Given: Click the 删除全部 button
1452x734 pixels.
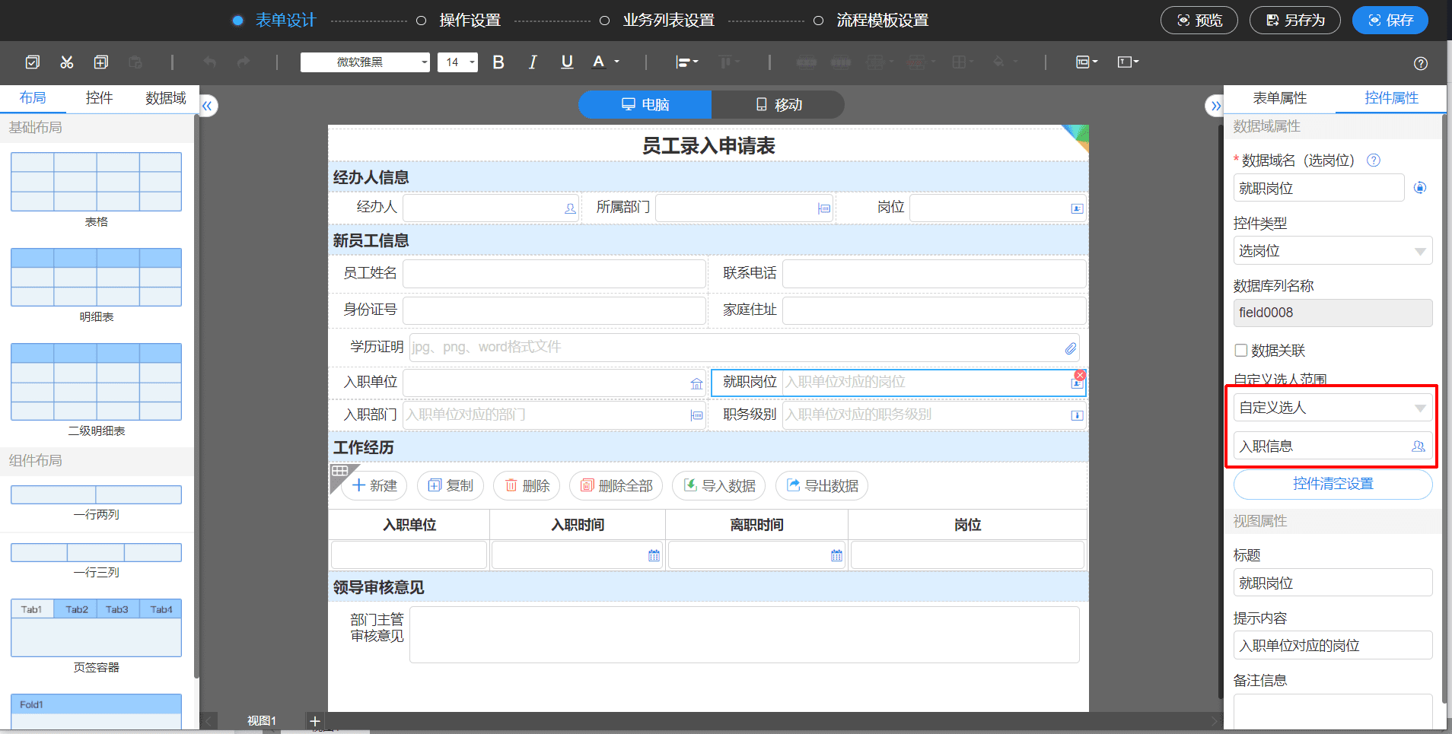Looking at the screenshot, I should [x=616, y=486].
